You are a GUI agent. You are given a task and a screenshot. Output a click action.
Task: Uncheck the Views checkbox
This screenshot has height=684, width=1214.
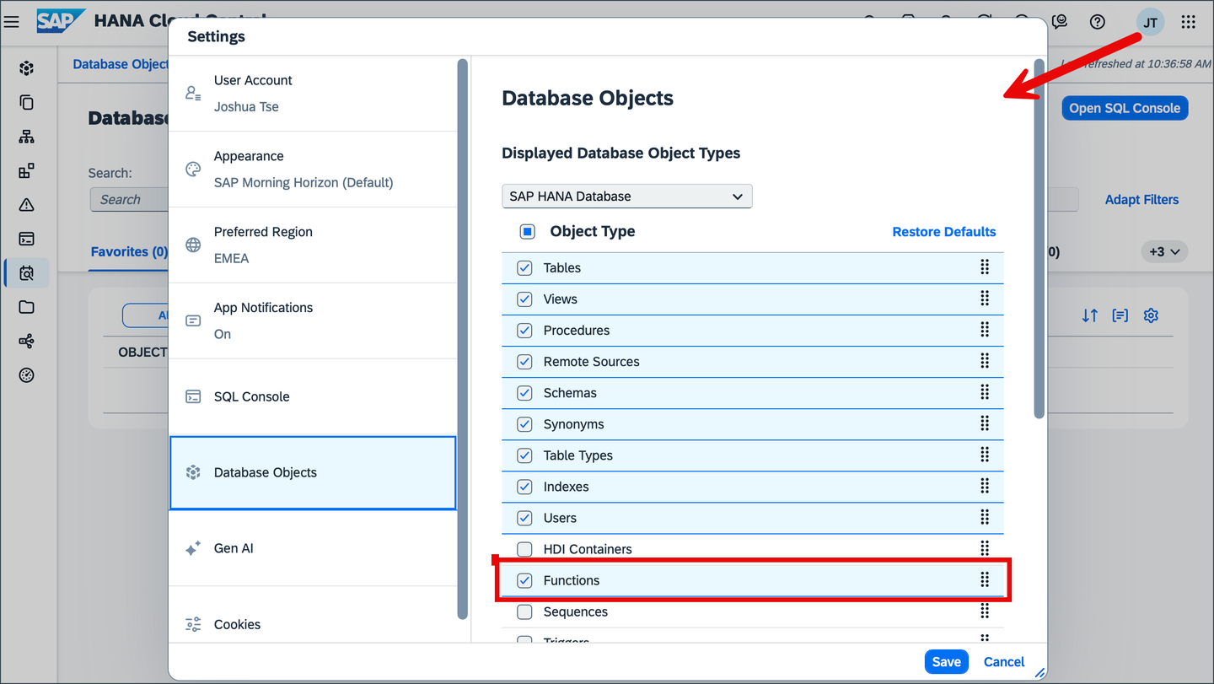pyautogui.click(x=524, y=299)
